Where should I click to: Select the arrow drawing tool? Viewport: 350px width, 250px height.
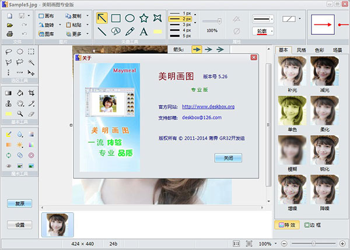point(102,18)
